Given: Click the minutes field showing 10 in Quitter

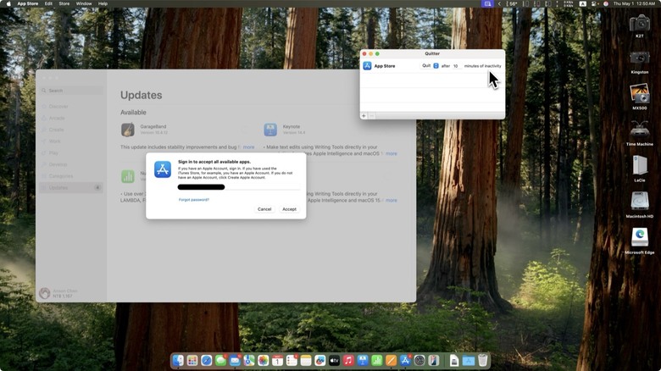Looking at the screenshot, I should 456,66.
